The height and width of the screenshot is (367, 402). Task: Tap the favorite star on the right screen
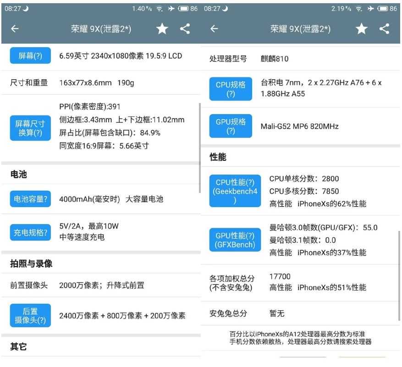pos(362,29)
